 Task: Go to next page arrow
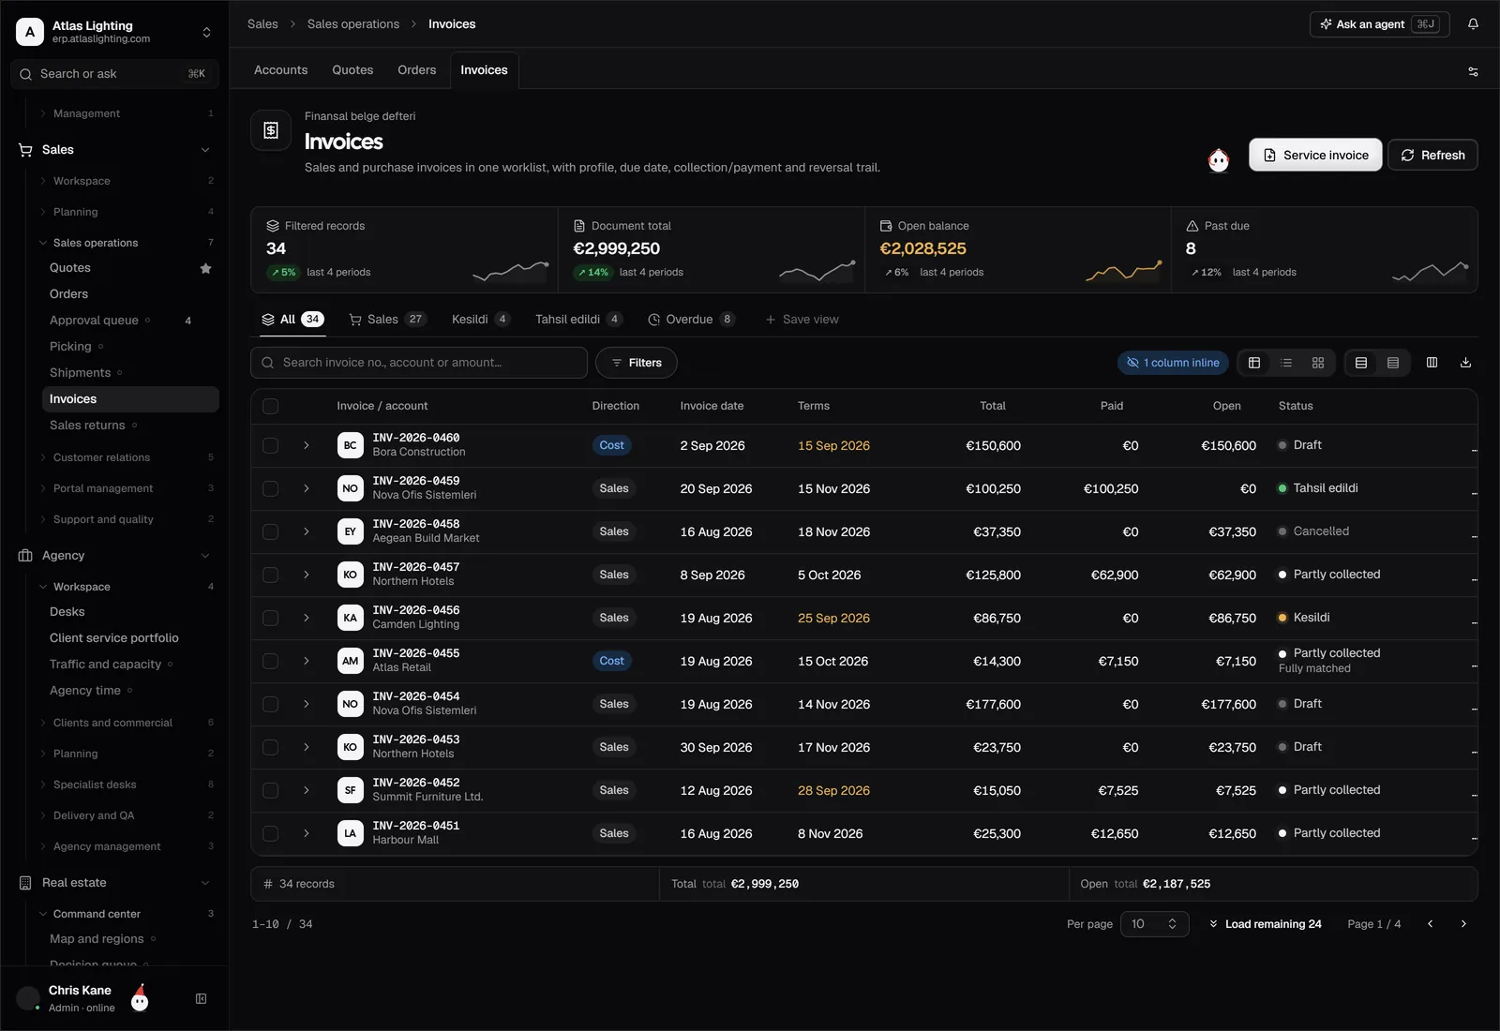click(x=1463, y=924)
